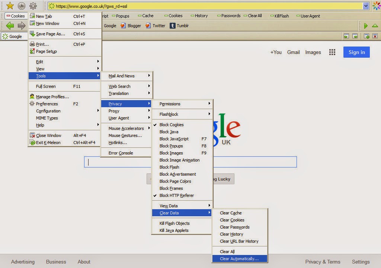Open the Gmail link
381x268 pixels.
click(x=293, y=52)
